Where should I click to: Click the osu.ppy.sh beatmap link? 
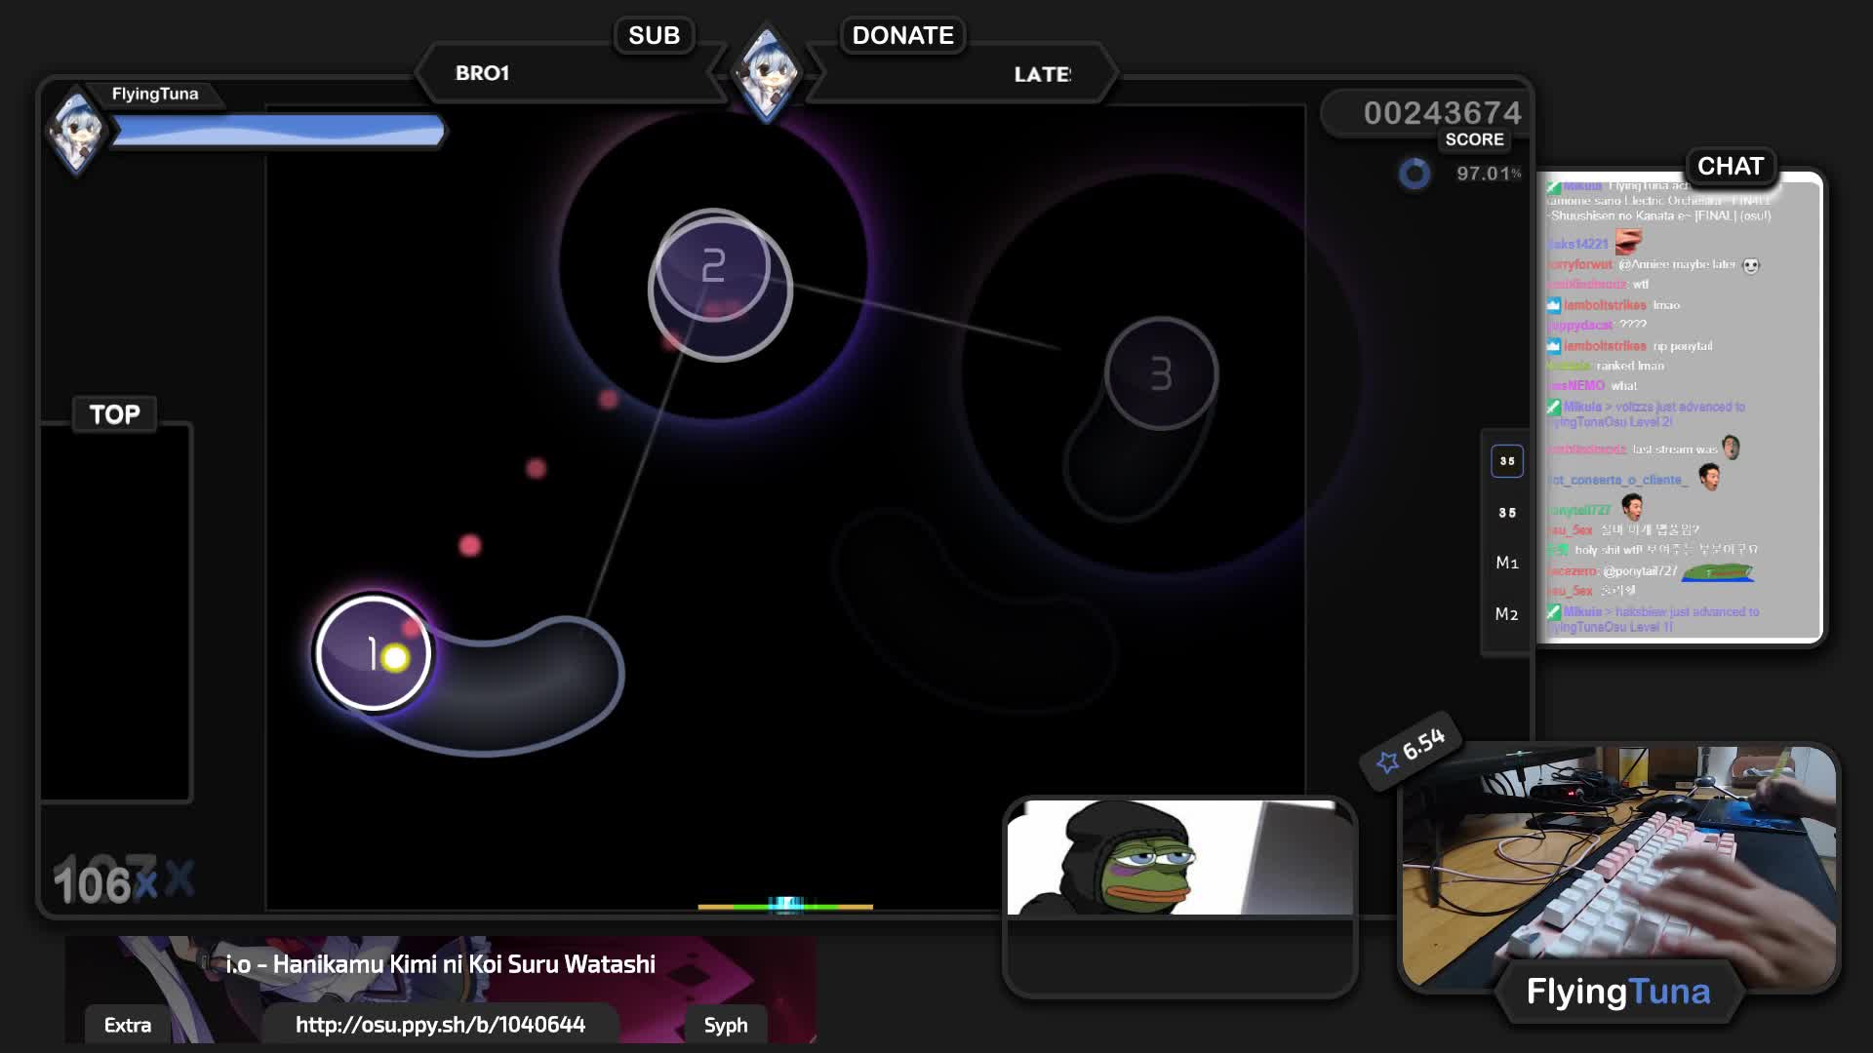(440, 1025)
